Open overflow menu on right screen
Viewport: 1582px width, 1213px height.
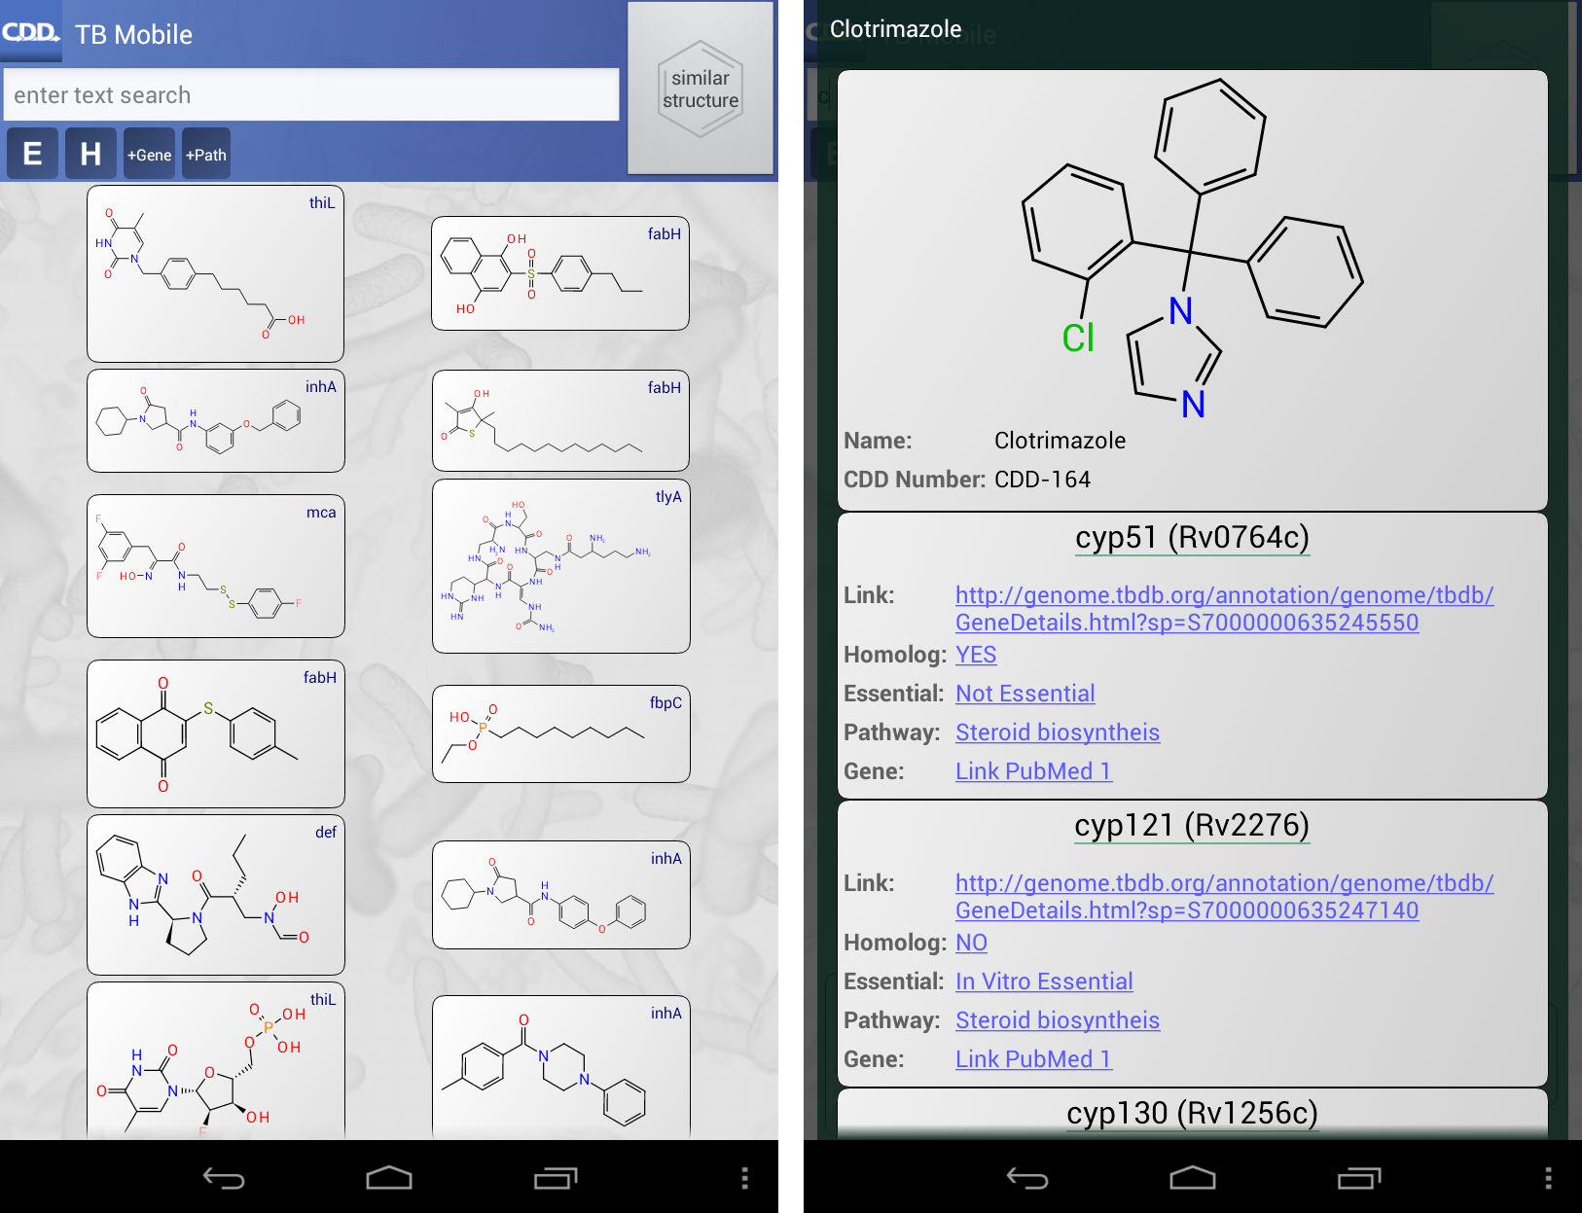coord(1548,1178)
